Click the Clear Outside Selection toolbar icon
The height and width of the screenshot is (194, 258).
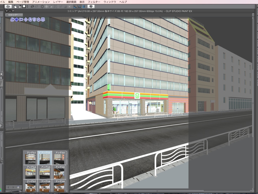(x=47, y=7)
